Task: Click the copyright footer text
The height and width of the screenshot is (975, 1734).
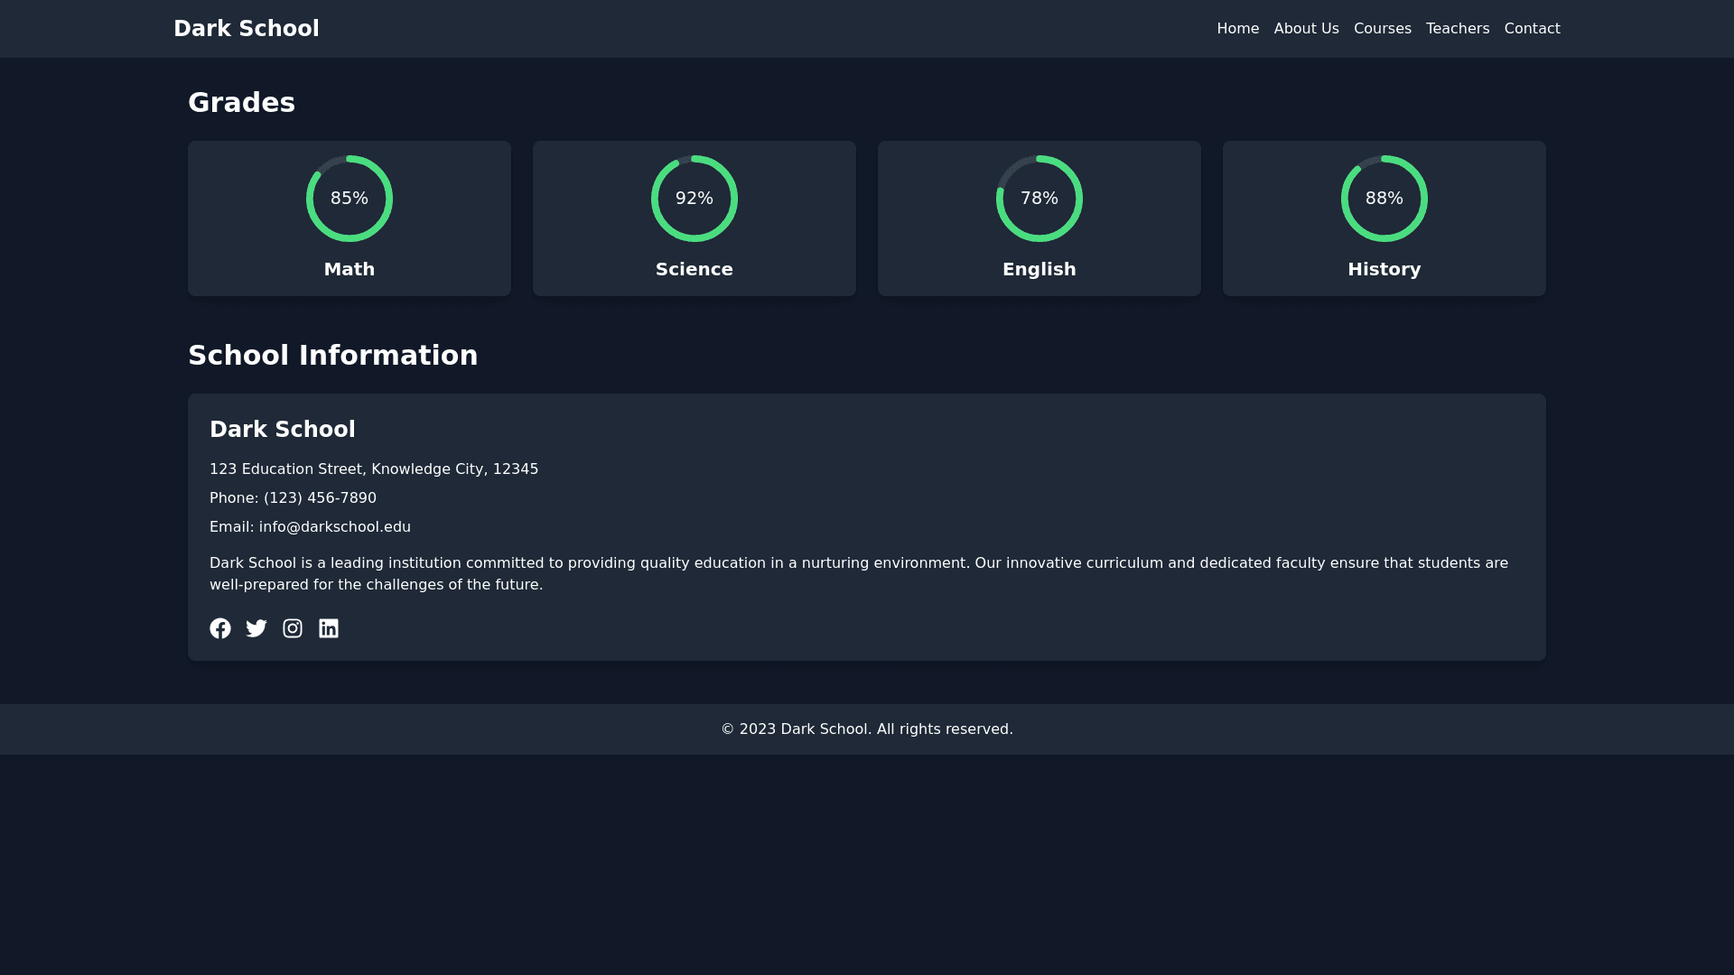Action: pos(867,729)
